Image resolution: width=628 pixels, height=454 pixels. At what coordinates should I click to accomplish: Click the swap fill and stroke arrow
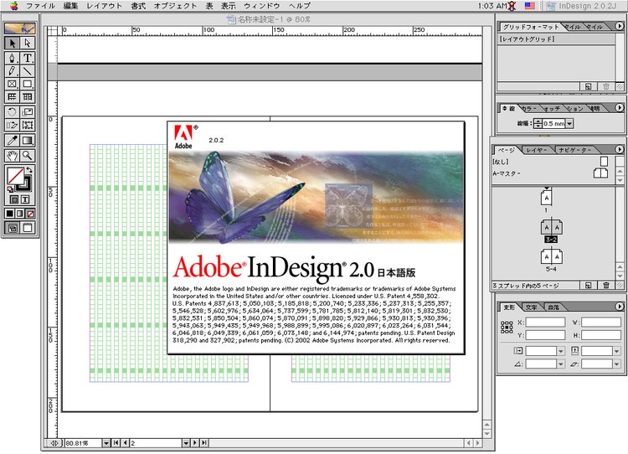pos(29,170)
